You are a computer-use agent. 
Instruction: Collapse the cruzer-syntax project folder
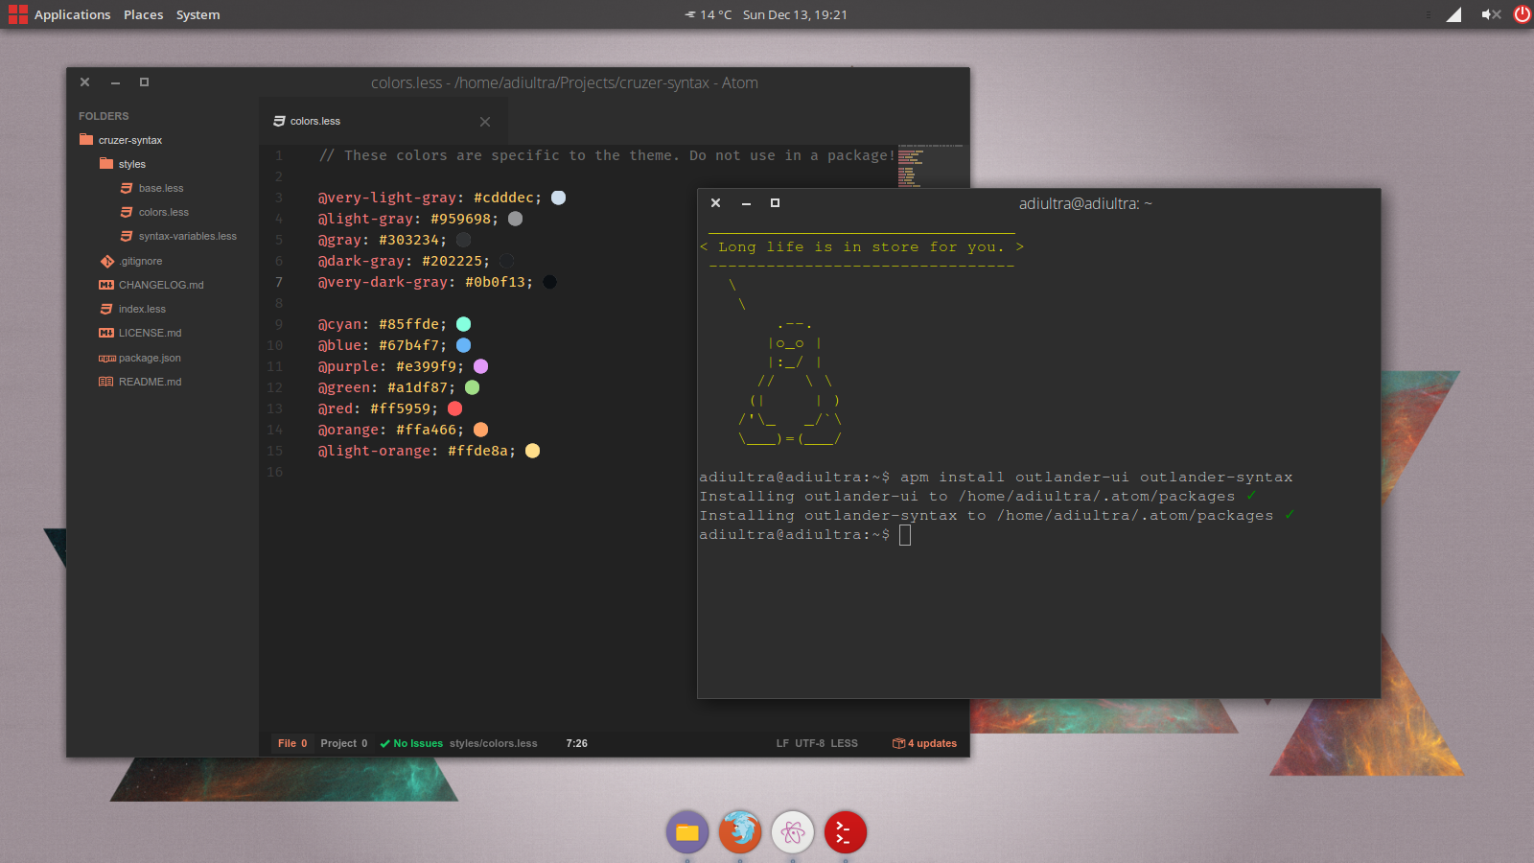click(x=129, y=140)
